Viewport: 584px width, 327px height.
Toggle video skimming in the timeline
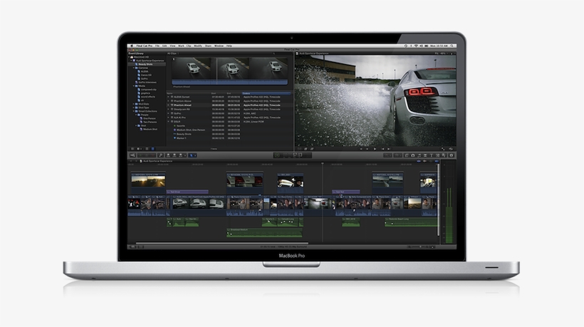point(419,161)
